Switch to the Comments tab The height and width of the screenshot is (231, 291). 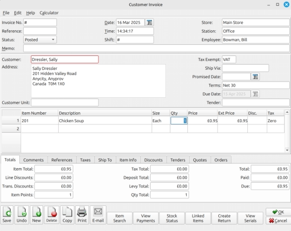33,160
